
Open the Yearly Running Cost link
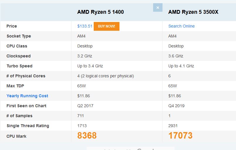coord(27,96)
